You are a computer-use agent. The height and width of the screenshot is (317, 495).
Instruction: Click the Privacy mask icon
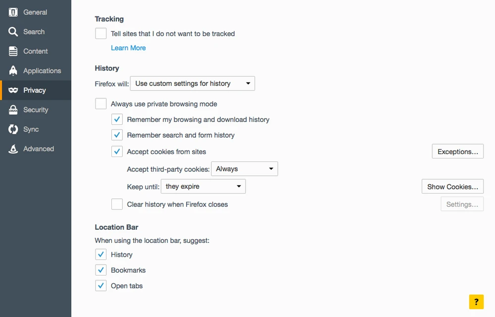[x=13, y=90]
